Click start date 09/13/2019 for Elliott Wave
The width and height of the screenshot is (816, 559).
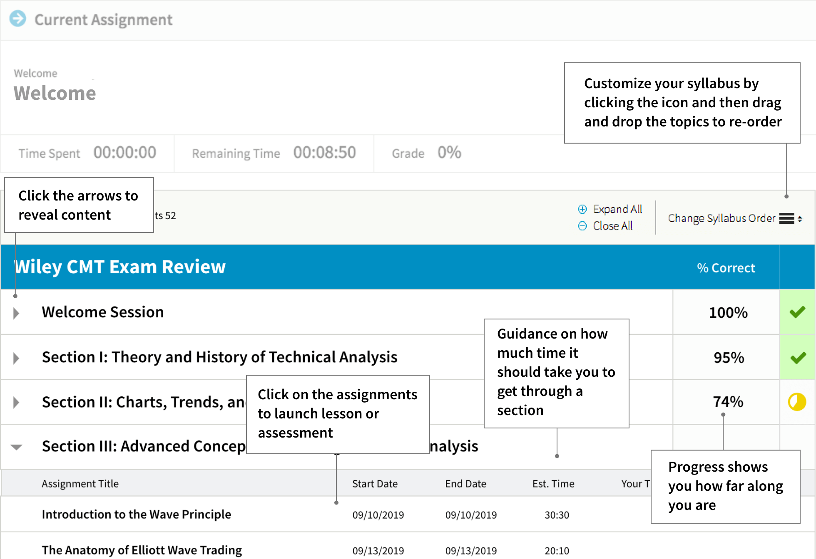(378, 551)
